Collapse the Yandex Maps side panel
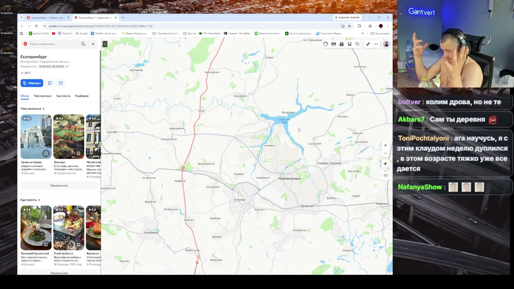Image resolution: width=514 pixels, height=289 pixels. point(105,44)
